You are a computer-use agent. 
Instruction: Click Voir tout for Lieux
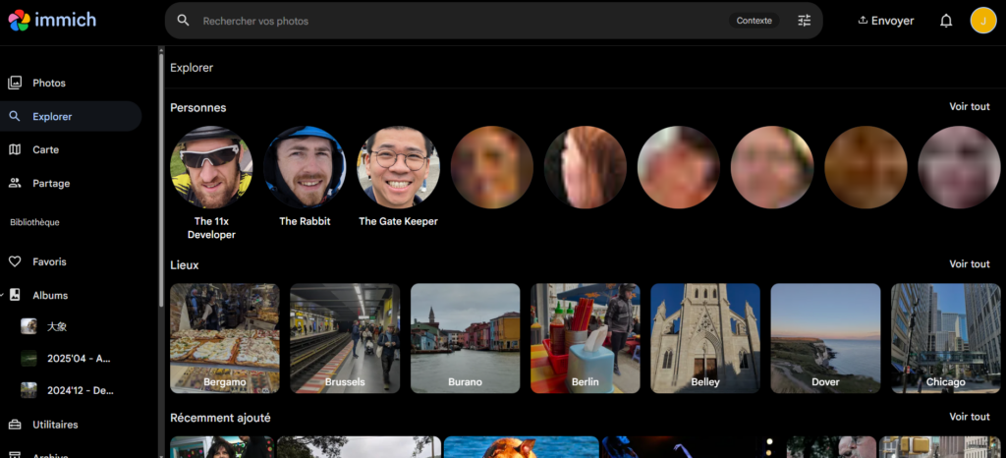[x=970, y=263]
